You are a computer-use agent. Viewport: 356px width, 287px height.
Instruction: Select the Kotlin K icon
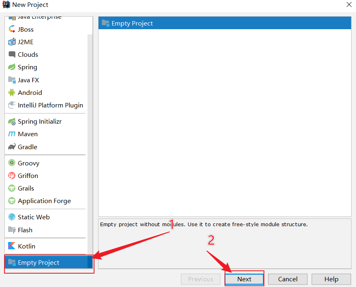click(x=12, y=246)
